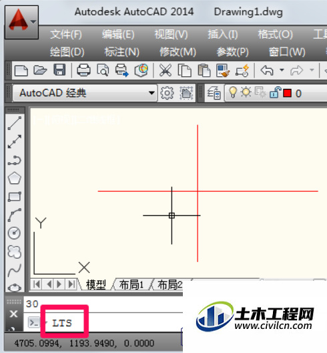Select the Construction Line tool
Image resolution: width=327 pixels, height=353 pixels.
pos(15,142)
